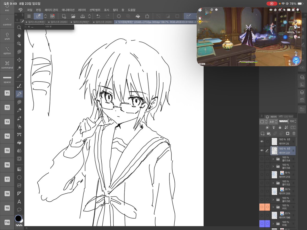Viewport: 307px width, 230px height.
Task: Select the Balloon speech bubble tool
Action: (x=19, y=210)
